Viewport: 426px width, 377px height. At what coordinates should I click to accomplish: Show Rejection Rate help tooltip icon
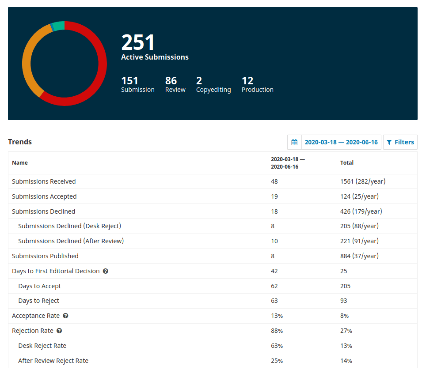(x=59, y=331)
